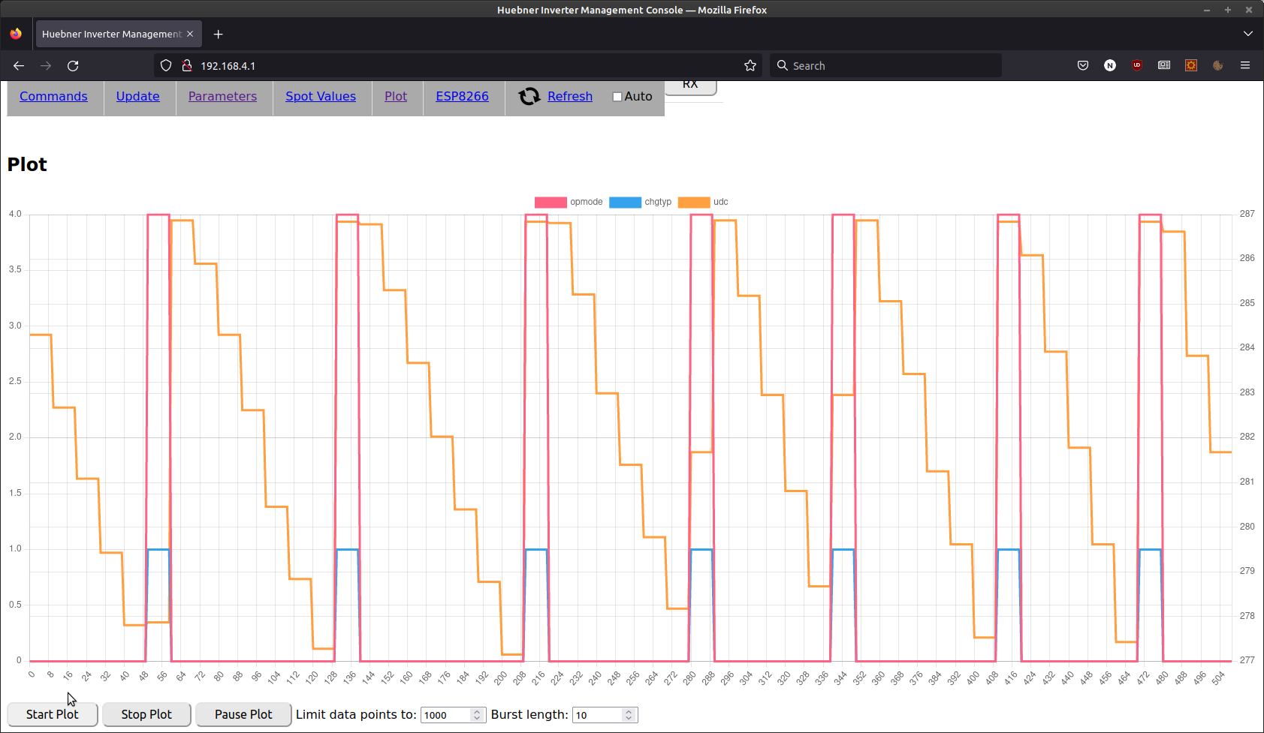Click the Firefox Search box
The width and height of the screenshot is (1264, 733).
point(886,65)
